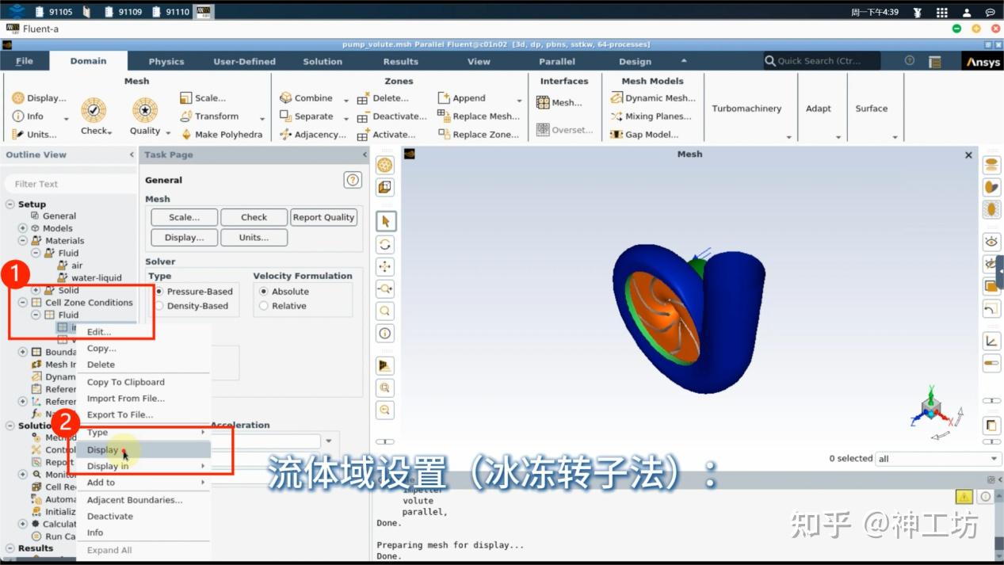Viewport: 1004px width, 565px height.
Task: Choose Adjacent Boundaries... in context menu
Action: [x=143, y=500]
